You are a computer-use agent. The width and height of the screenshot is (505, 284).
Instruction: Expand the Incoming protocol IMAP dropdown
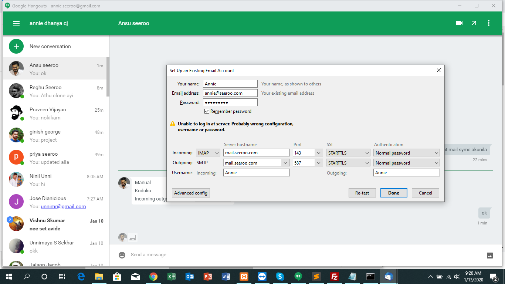pyautogui.click(x=208, y=153)
